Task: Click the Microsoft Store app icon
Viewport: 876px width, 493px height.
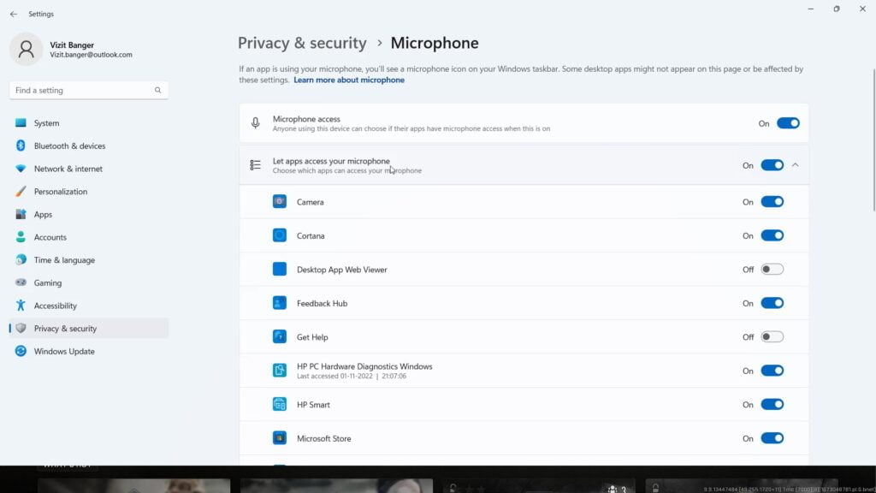Action: (280, 438)
